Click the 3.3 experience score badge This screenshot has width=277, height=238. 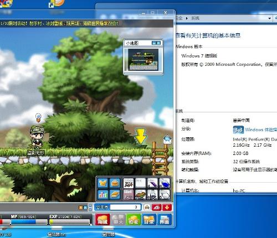coord(238,130)
